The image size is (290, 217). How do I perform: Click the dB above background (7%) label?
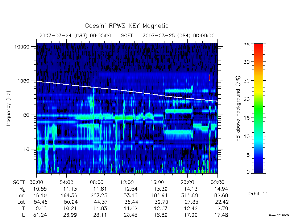239,109
